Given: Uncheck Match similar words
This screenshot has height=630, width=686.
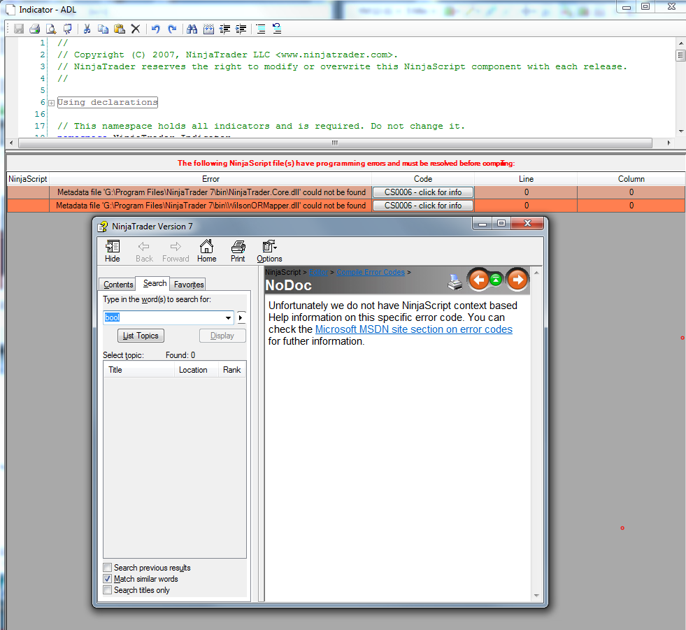Looking at the screenshot, I should click(107, 579).
